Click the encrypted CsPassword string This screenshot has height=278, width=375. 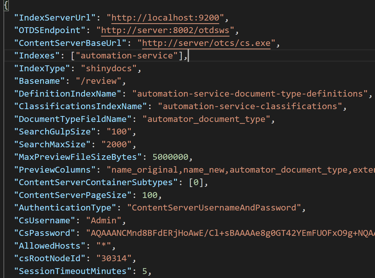tap(230, 233)
